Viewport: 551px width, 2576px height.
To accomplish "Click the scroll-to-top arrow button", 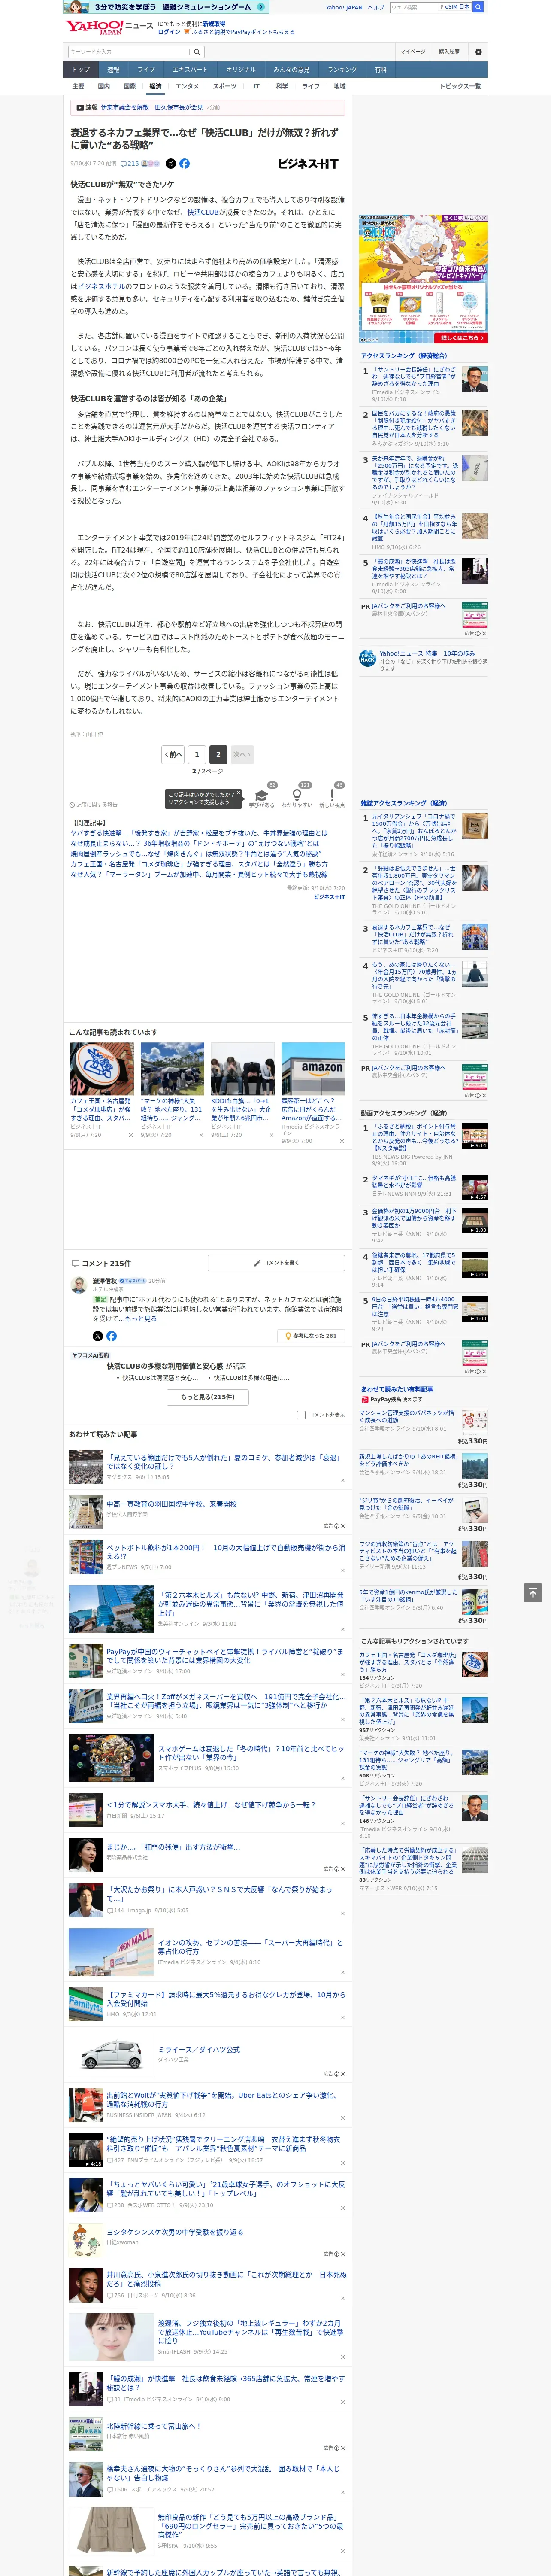I will click(533, 1592).
